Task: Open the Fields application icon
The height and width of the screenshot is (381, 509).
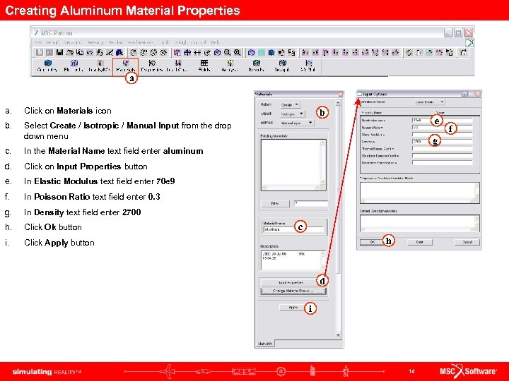Action: [204, 66]
